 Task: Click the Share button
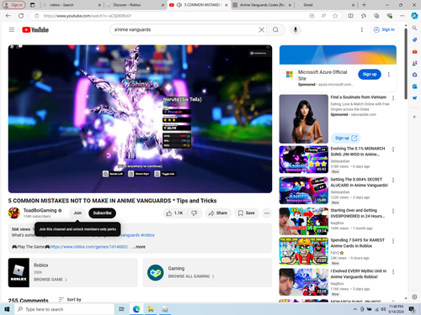(218, 213)
